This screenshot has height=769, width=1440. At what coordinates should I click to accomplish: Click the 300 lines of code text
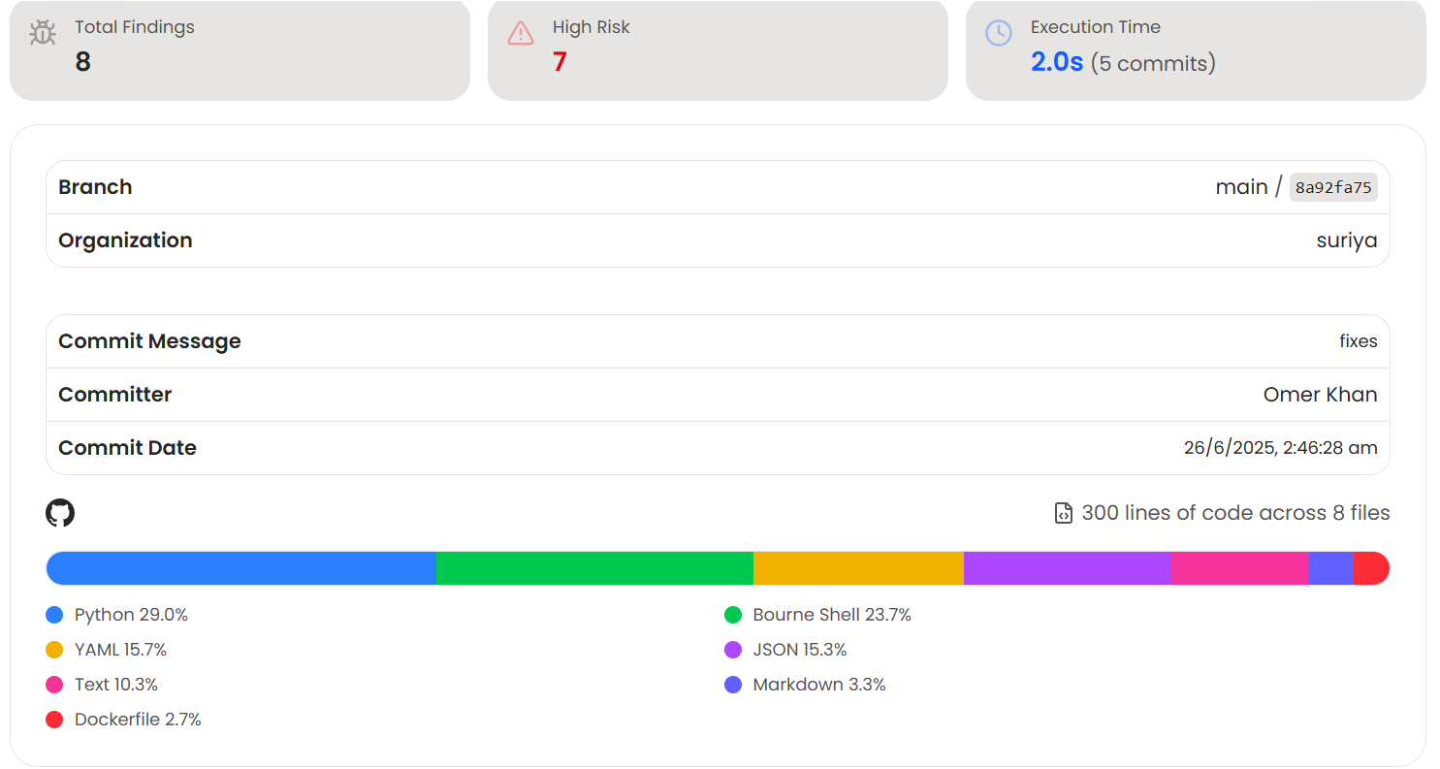click(1235, 513)
